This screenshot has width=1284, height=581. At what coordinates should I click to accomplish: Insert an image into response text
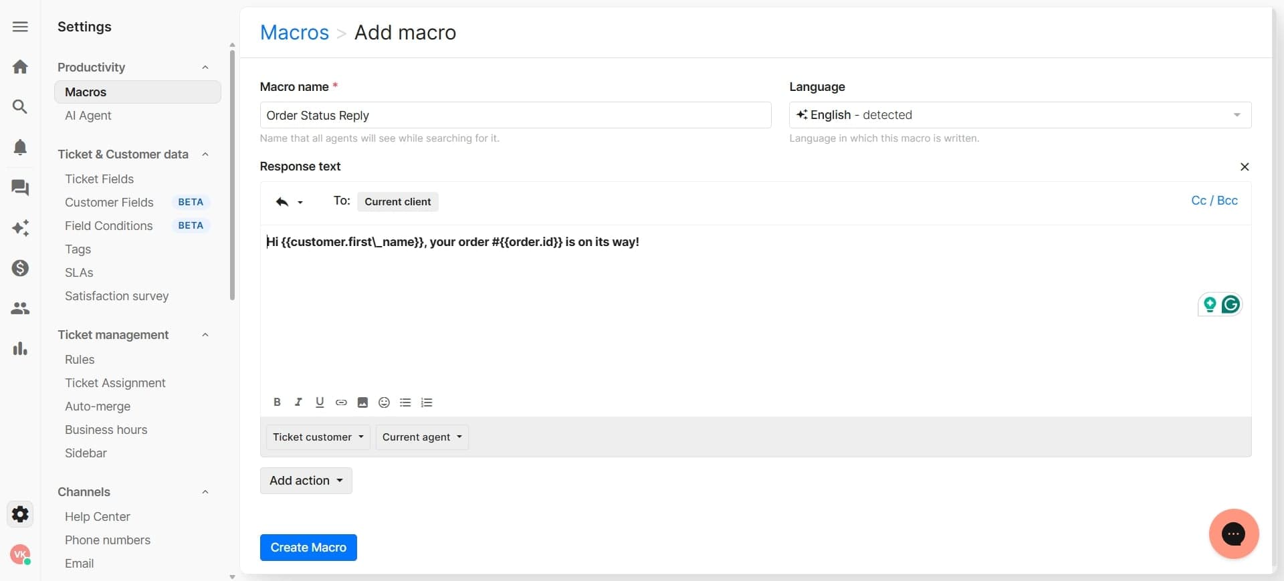(362, 402)
